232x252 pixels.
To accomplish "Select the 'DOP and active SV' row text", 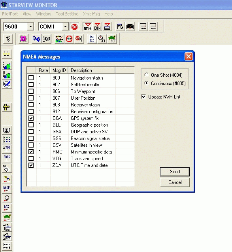I will [89, 132].
